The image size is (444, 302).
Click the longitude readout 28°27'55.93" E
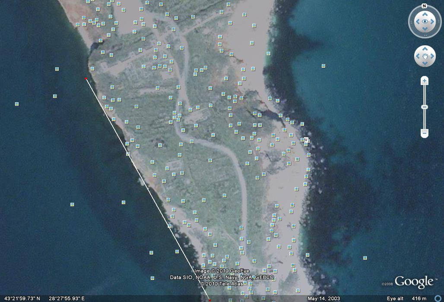(67, 298)
